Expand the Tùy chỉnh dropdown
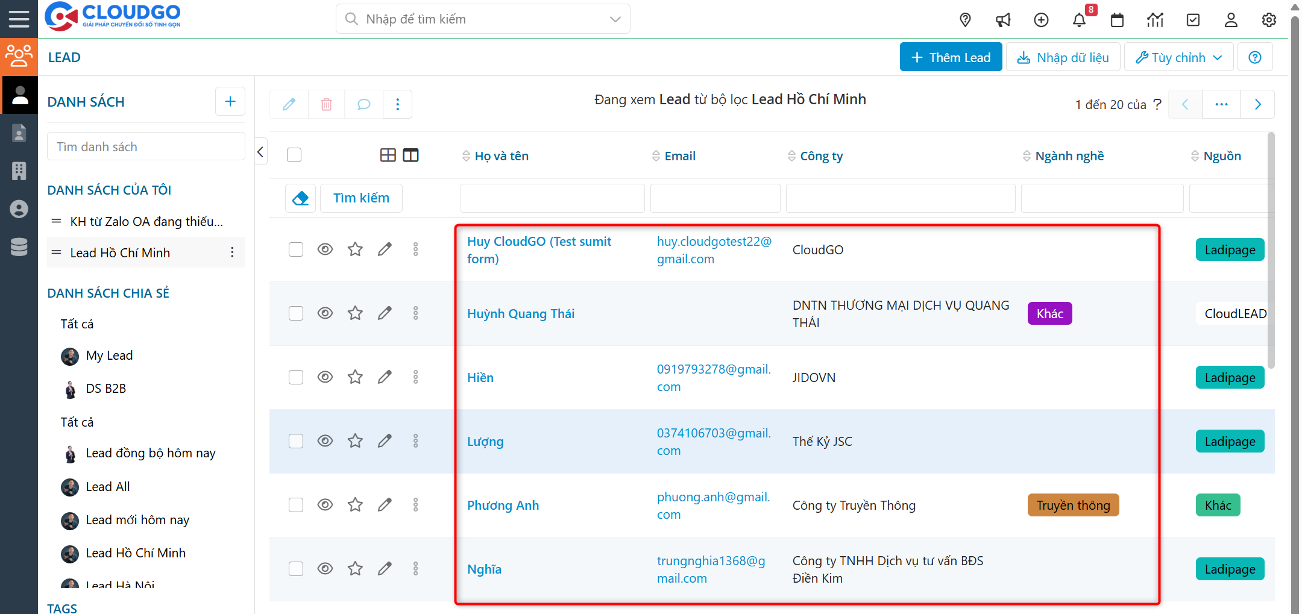 click(x=1178, y=57)
